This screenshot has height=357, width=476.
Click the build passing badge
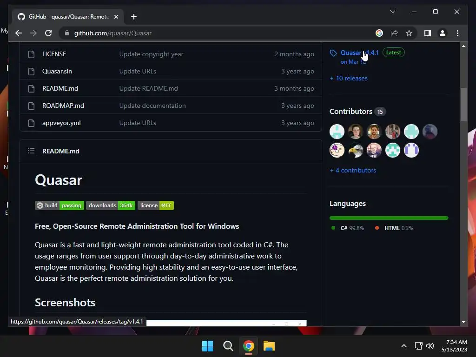click(59, 205)
